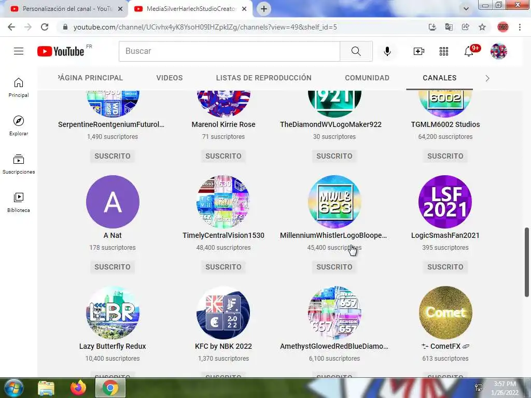Open the MWLB 623 channel avatar
This screenshot has width=531, height=398.
click(334, 202)
